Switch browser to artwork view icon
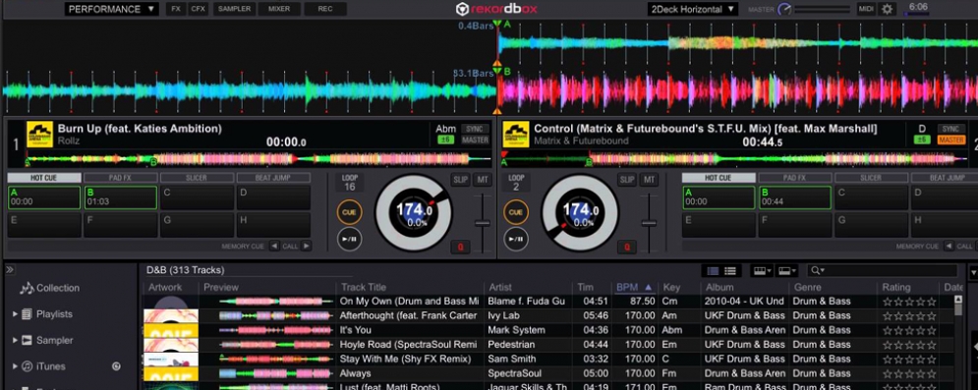Image resolution: width=978 pixels, height=390 pixels. click(x=713, y=271)
